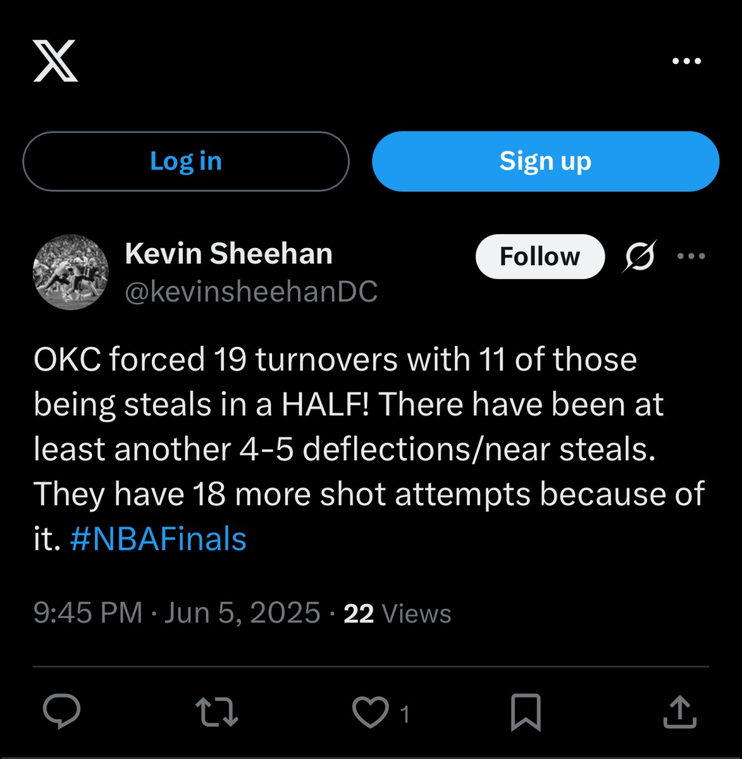The height and width of the screenshot is (759, 742).
Task: Open the #NBAFinals hashtag
Action: pos(158,540)
